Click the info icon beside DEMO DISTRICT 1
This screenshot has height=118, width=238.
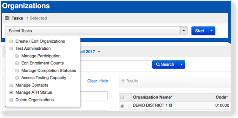point(171,105)
